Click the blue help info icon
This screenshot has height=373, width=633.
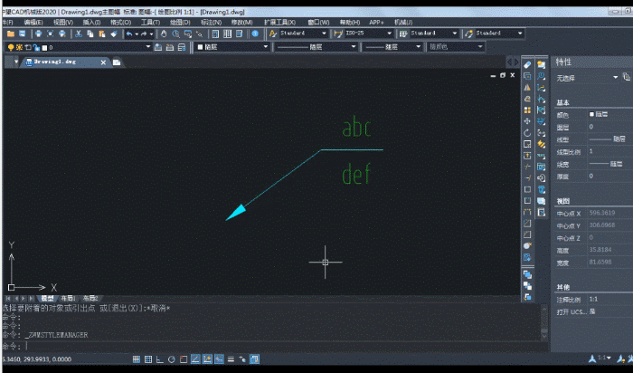(x=255, y=33)
